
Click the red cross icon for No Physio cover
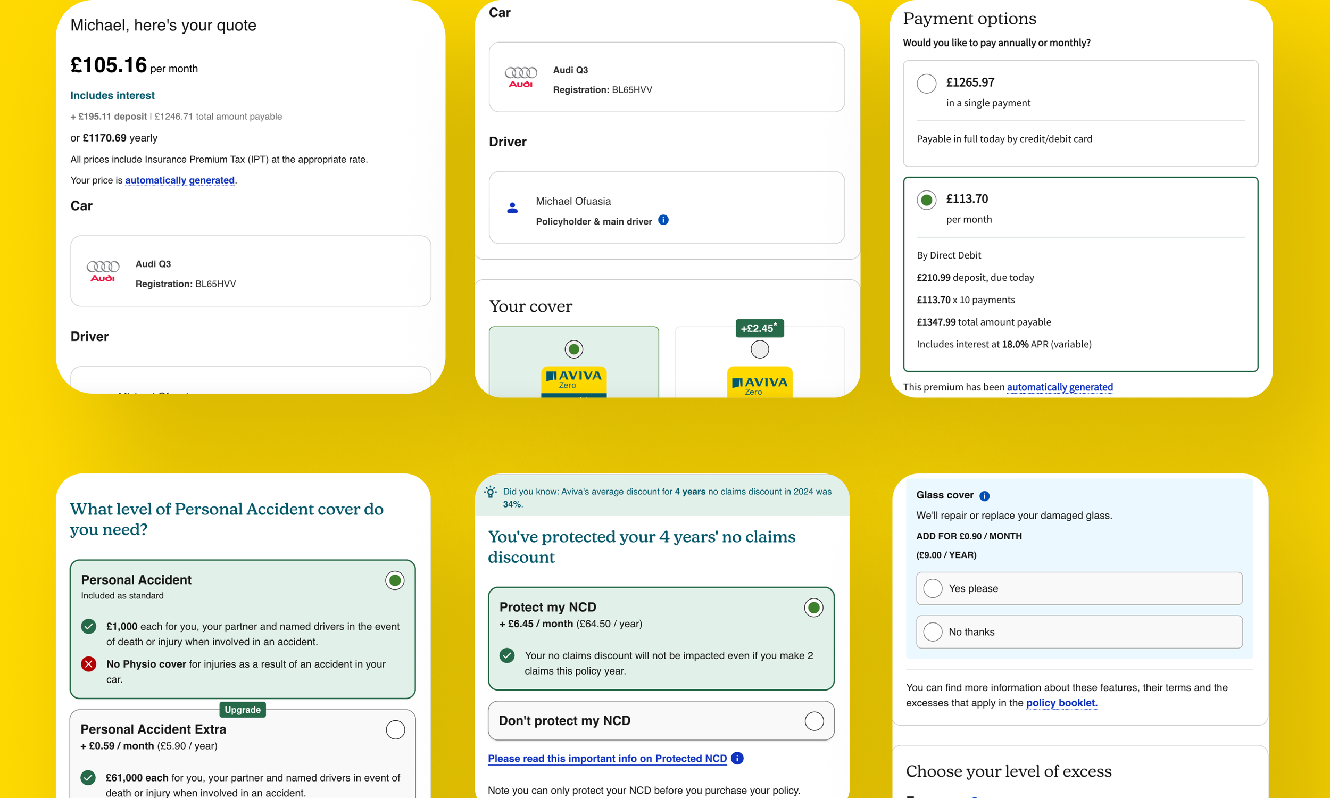pyautogui.click(x=89, y=664)
